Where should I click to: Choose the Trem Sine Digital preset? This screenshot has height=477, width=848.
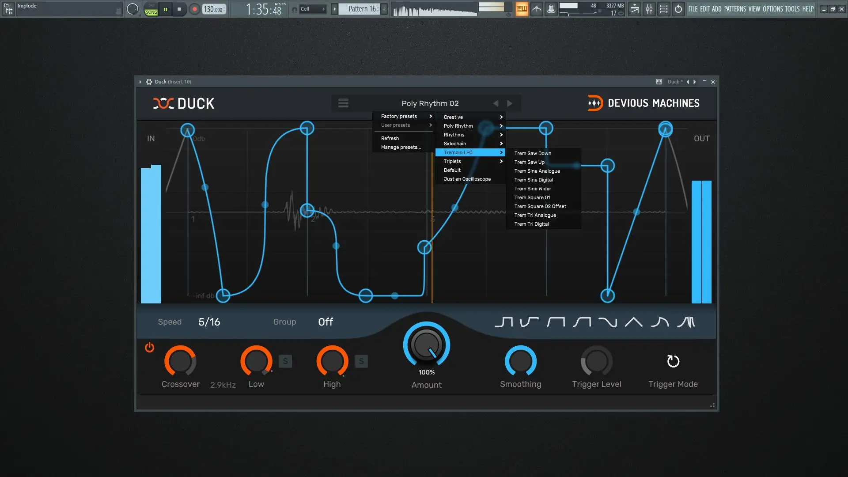click(x=534, y=180)
